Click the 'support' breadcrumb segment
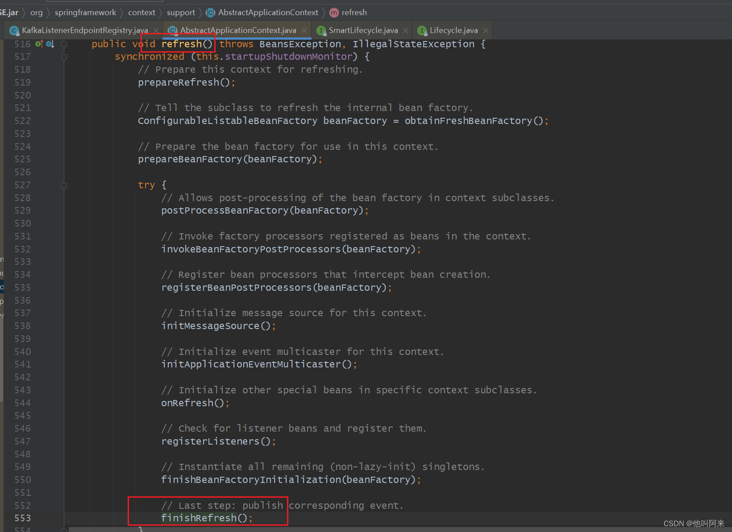The image size is (732, 532). 181,12
